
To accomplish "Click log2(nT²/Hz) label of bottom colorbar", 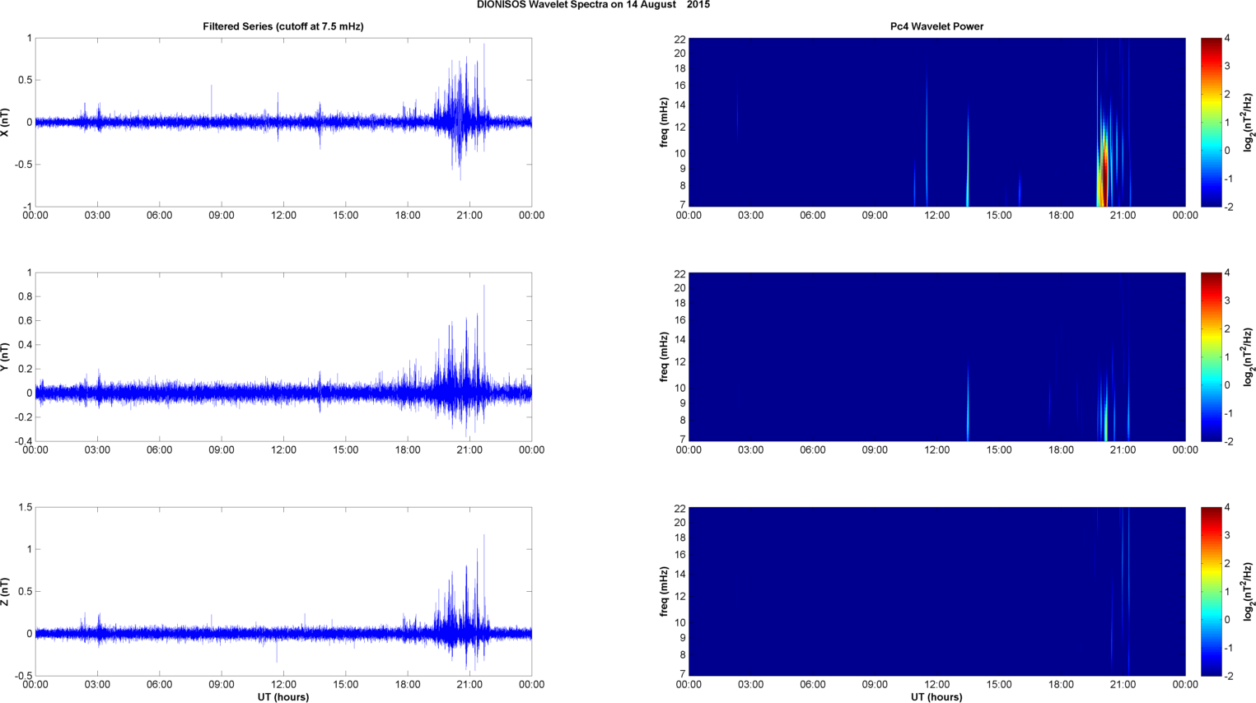I will [x=1249, y=591].
